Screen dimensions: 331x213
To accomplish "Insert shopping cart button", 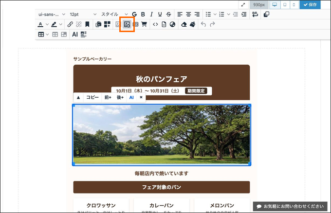I will point(144,24).
